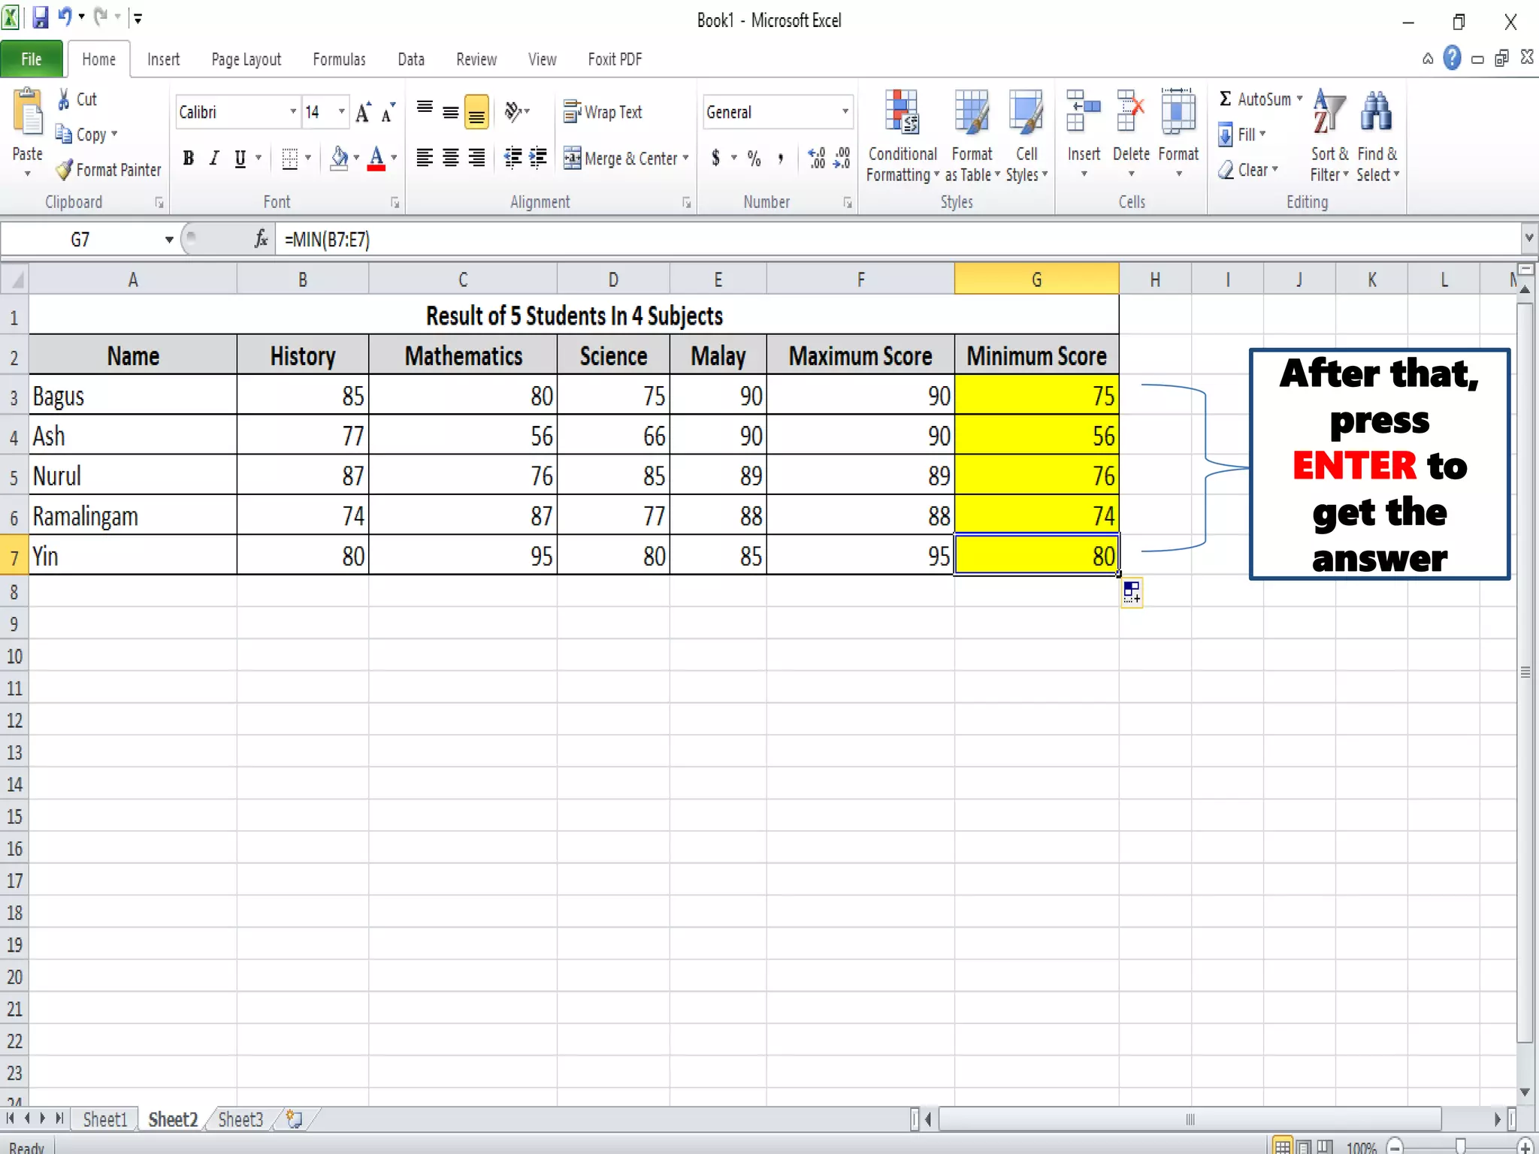Click the Increase Font Size icon
Screen dimensions: 1539x1154
click(363, 113)
